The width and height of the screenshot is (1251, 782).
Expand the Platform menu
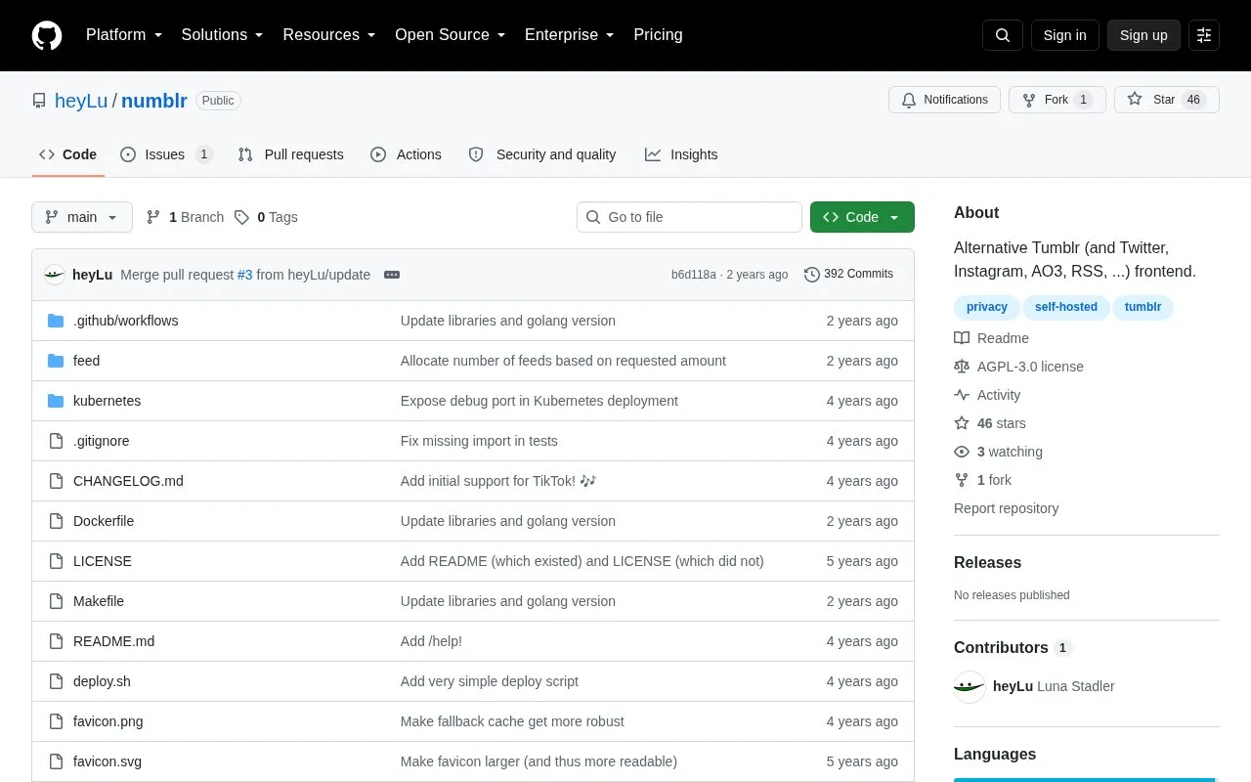tap(124, 35)
